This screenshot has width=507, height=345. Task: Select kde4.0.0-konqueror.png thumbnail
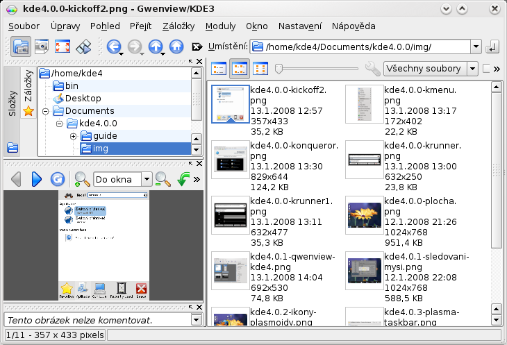pyautogui.click(x=230, y=160)
